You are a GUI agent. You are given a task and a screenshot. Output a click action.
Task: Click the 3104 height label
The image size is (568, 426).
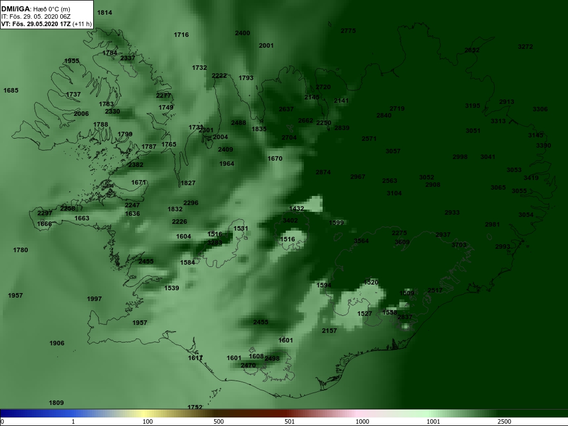pos(394,194)
